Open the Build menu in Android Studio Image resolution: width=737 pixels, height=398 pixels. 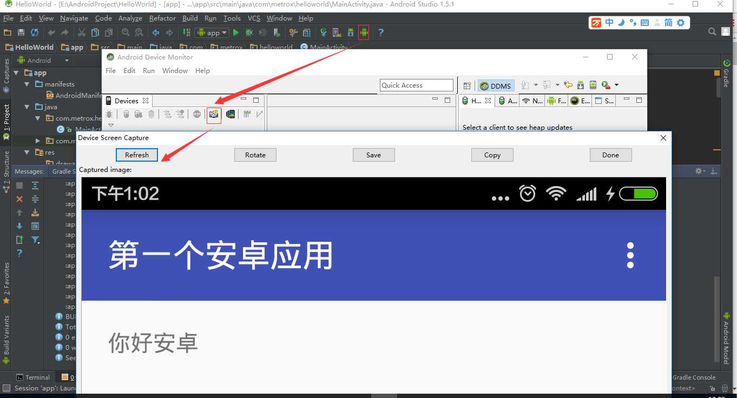(x=190, y=18)
